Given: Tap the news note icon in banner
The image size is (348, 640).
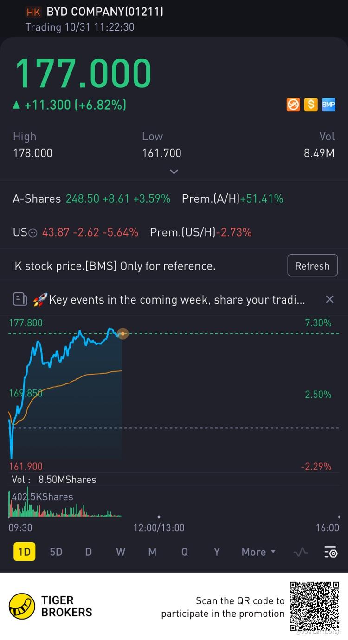Looking at the screenshot, I should tap(20, 299).
